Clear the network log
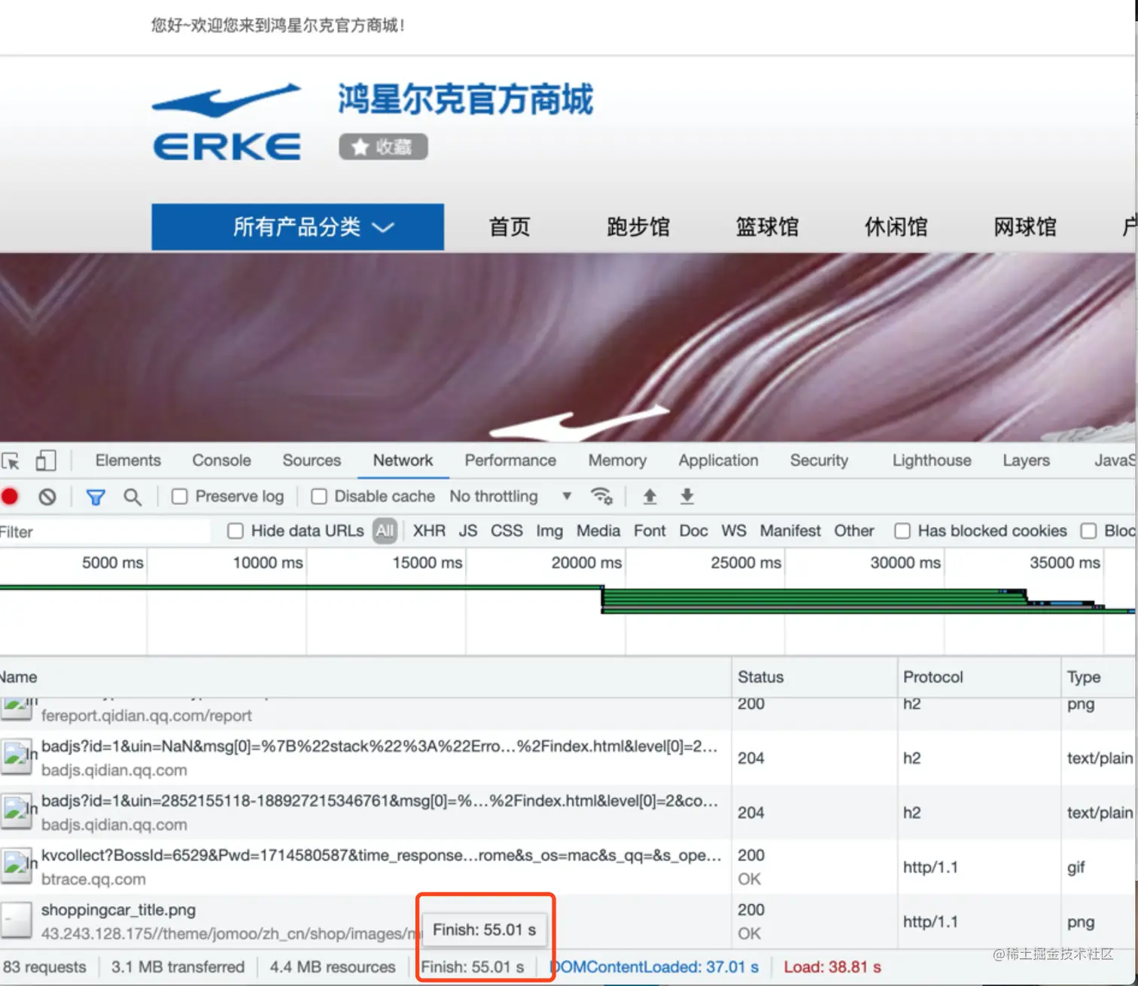1138x986 pixels. tap(47, 496)
